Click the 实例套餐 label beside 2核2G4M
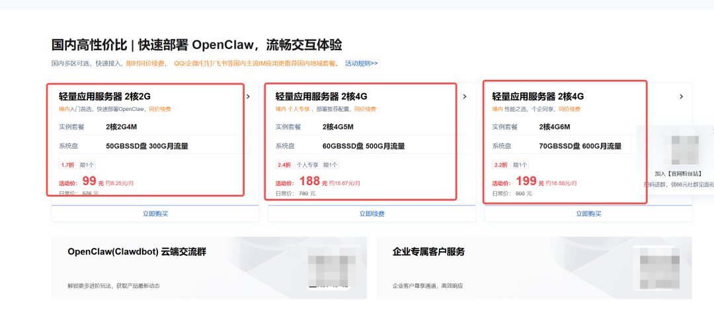Screen dimensions: 714x310 (71, 127)
